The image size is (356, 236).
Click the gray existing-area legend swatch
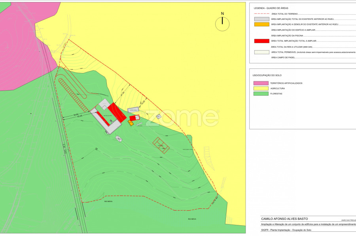261,19
